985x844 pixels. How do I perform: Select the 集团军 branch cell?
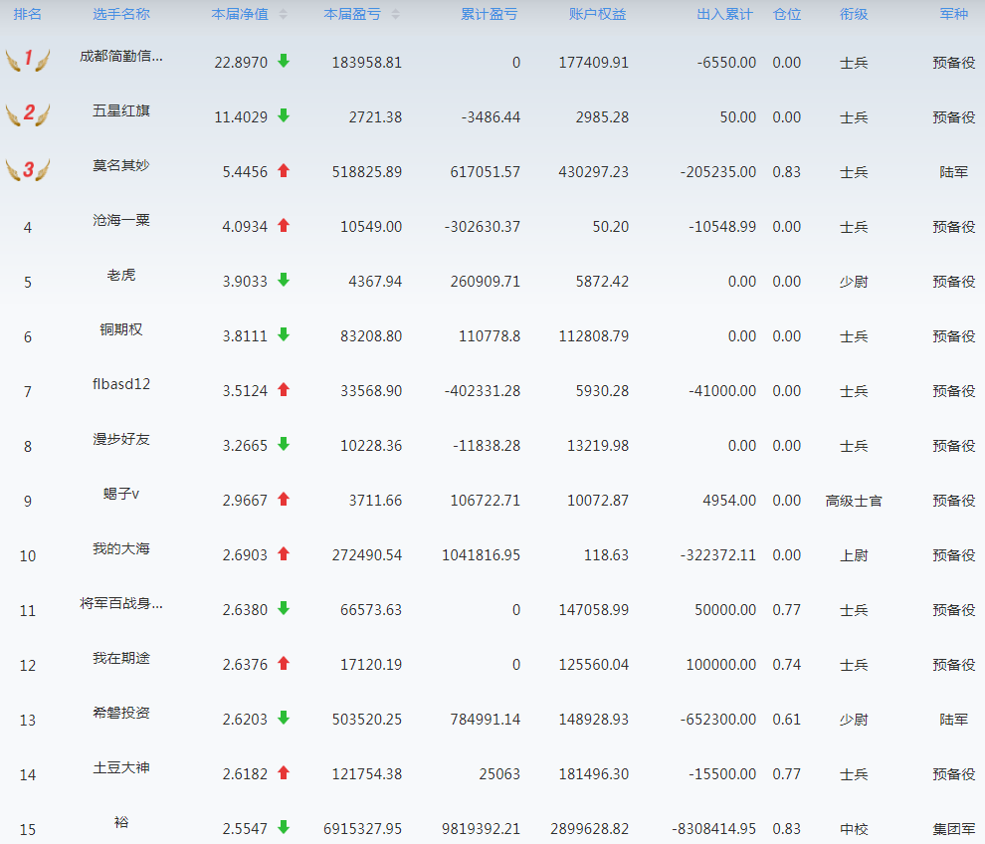point(953,829)
